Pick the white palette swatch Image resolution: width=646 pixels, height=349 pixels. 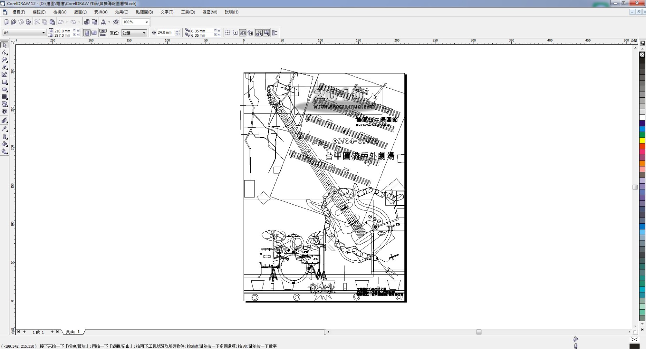pos(642,118)
